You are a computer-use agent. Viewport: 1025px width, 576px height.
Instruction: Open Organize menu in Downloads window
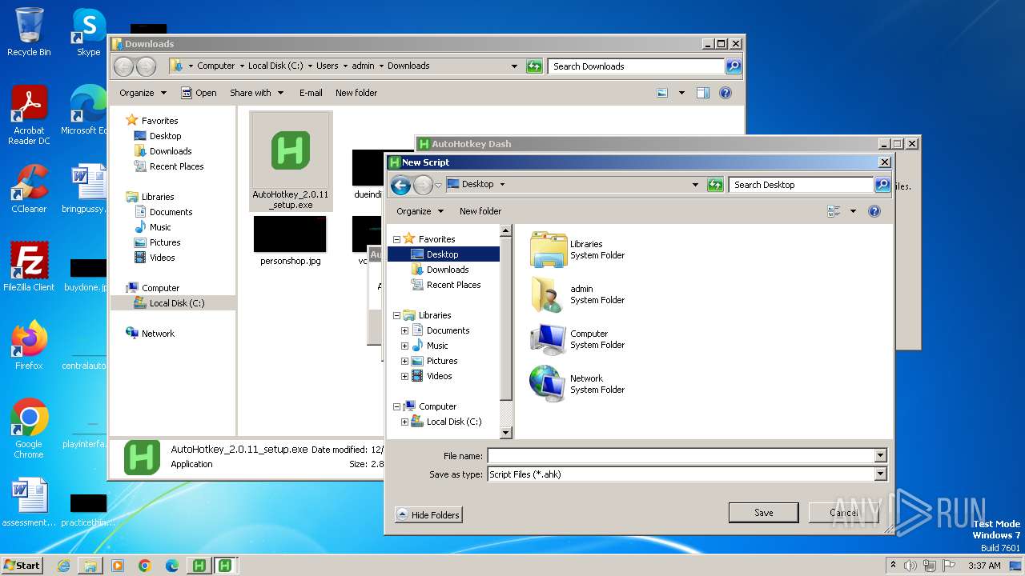click(x=143, y=93)
